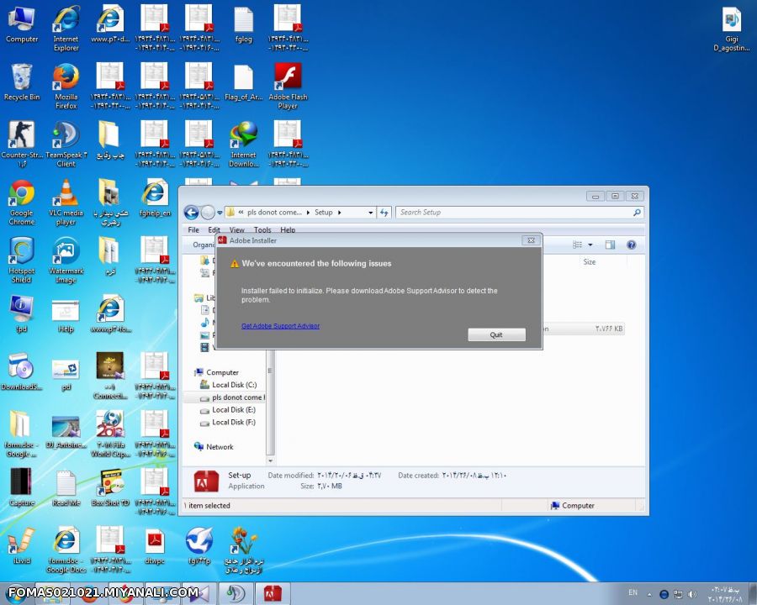Click the Explorer refresh button
The width and height of the screenshot is (757, 605).
pyautogui.click(x=384, y=213)
